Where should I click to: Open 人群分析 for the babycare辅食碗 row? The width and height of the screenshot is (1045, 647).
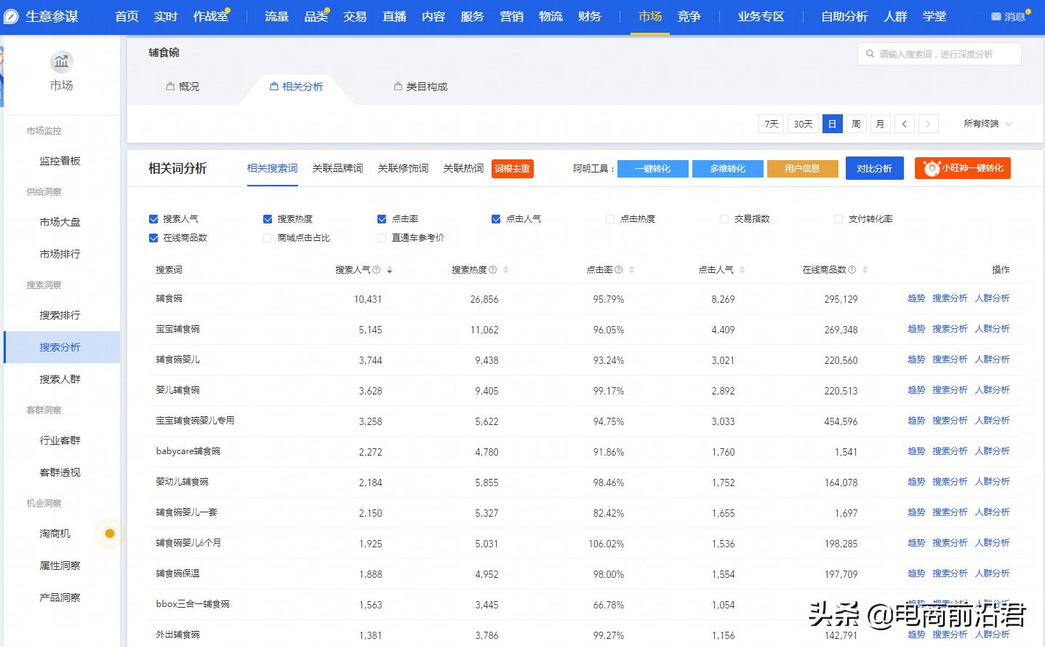tap(993, 450)
